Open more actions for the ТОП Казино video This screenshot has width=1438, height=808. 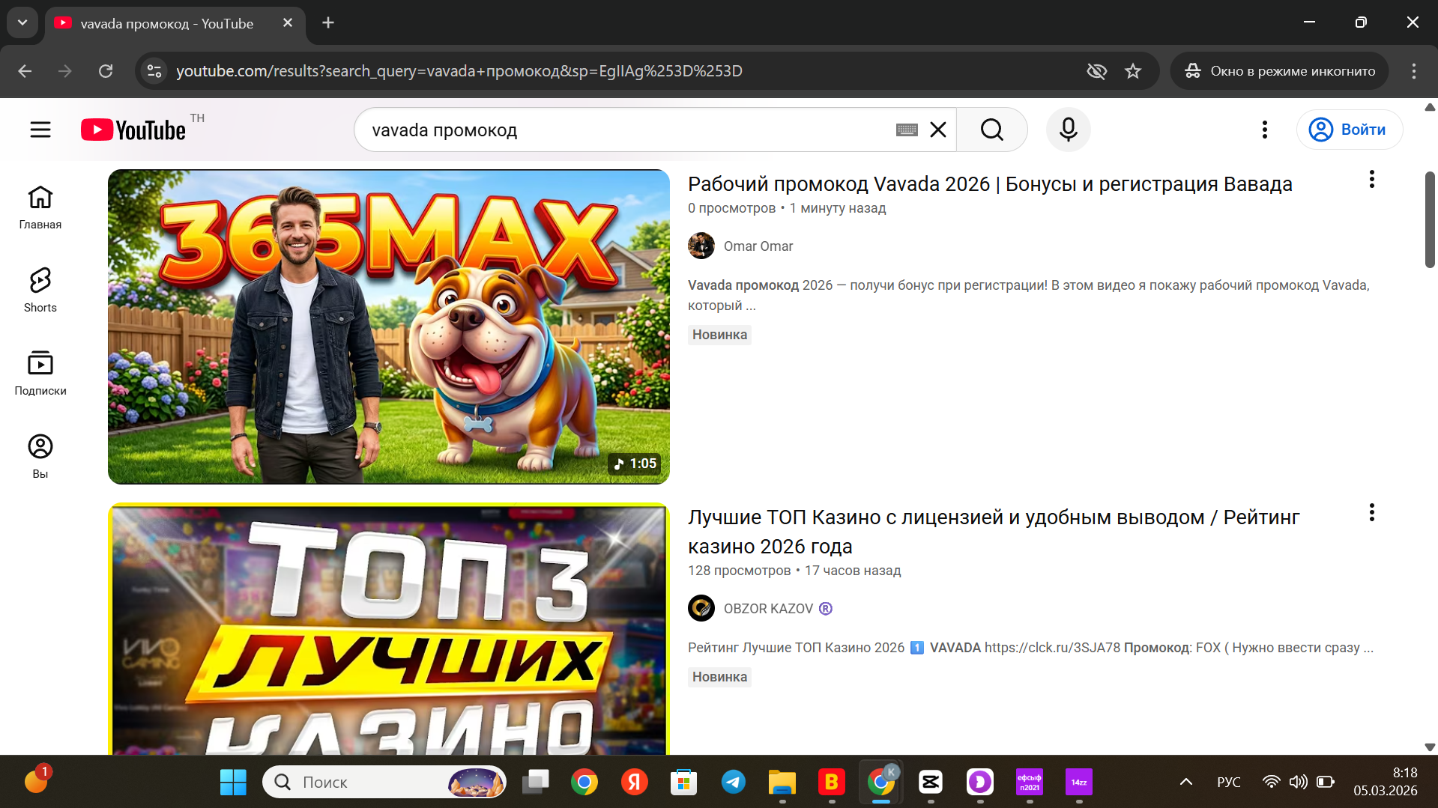(1372, 513)
